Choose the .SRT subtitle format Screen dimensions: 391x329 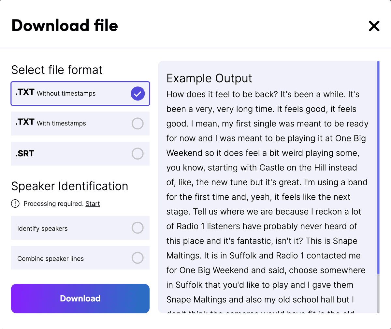[80, 153]
